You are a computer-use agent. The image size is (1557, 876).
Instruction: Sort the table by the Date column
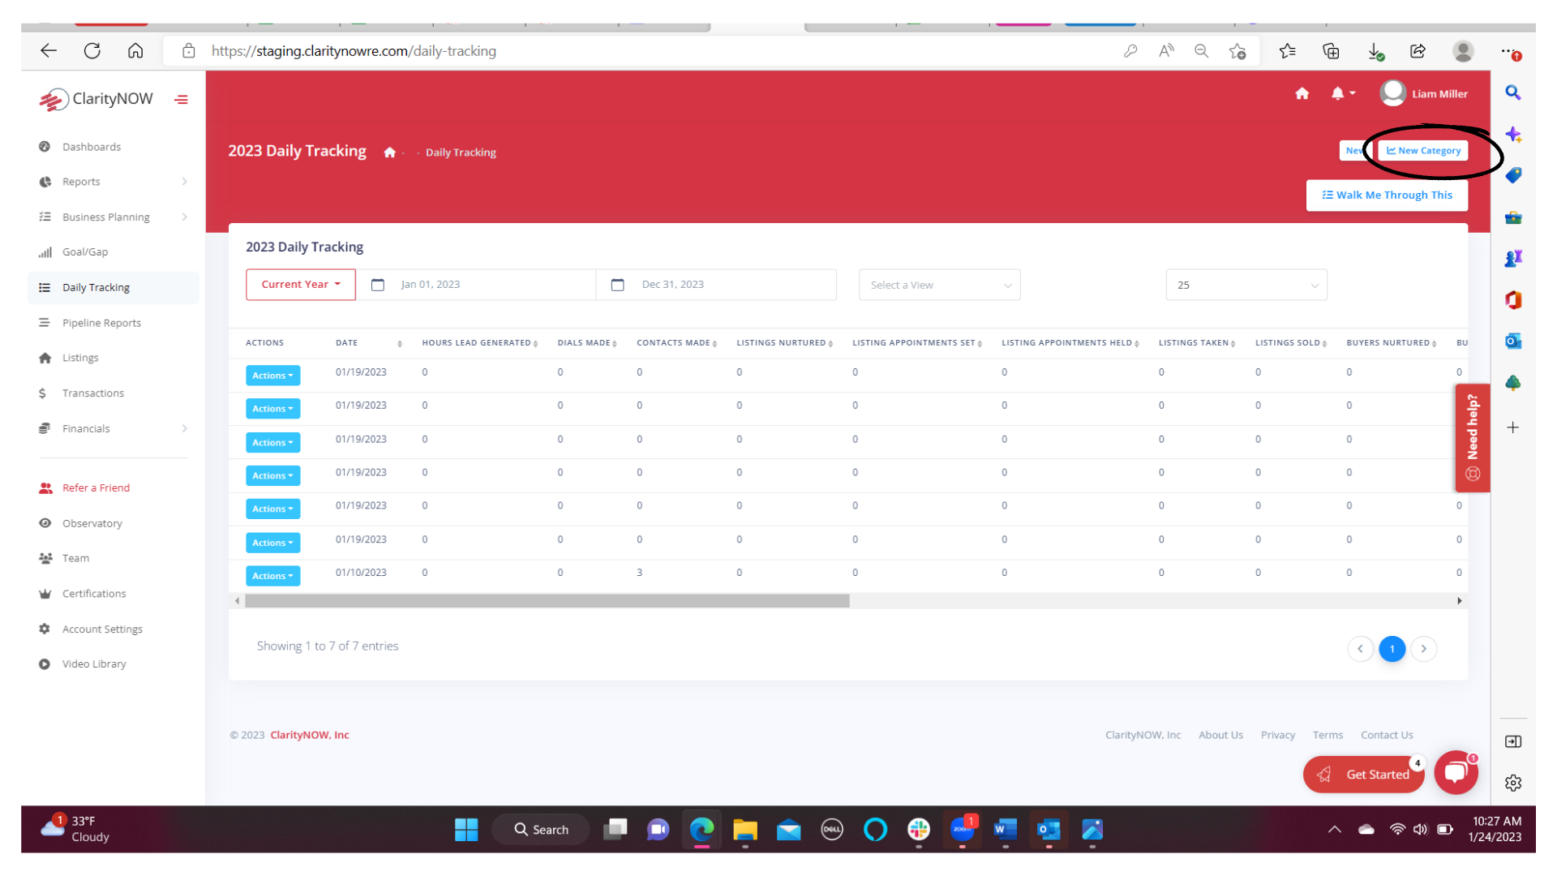369,343
